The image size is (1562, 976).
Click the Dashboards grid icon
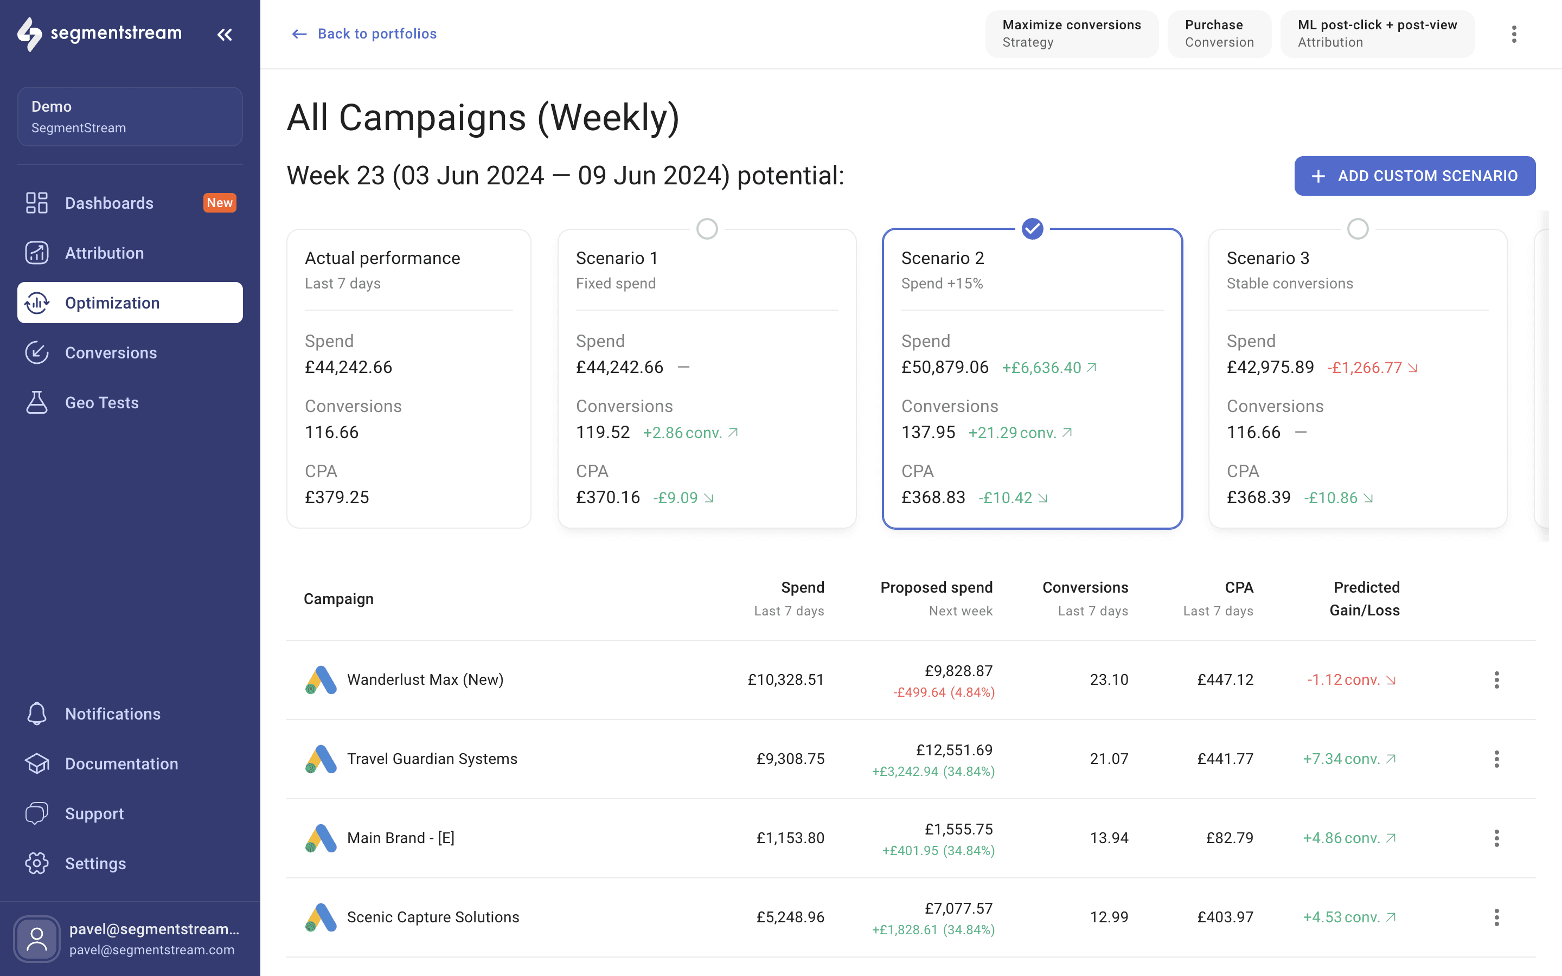tap(37, 203)
